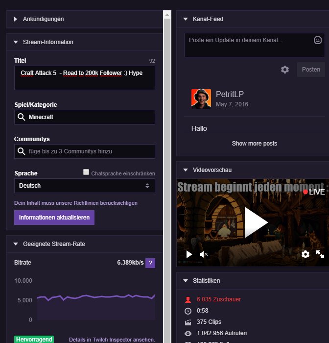Viewport: 329px width, 343px height.
Task: Open the emoji picker smiley icon
Action: click(318, 40)
